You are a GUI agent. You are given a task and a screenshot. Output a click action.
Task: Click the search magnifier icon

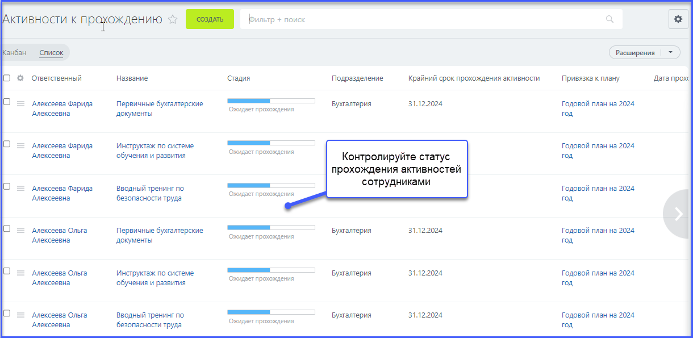click(609, 19)
